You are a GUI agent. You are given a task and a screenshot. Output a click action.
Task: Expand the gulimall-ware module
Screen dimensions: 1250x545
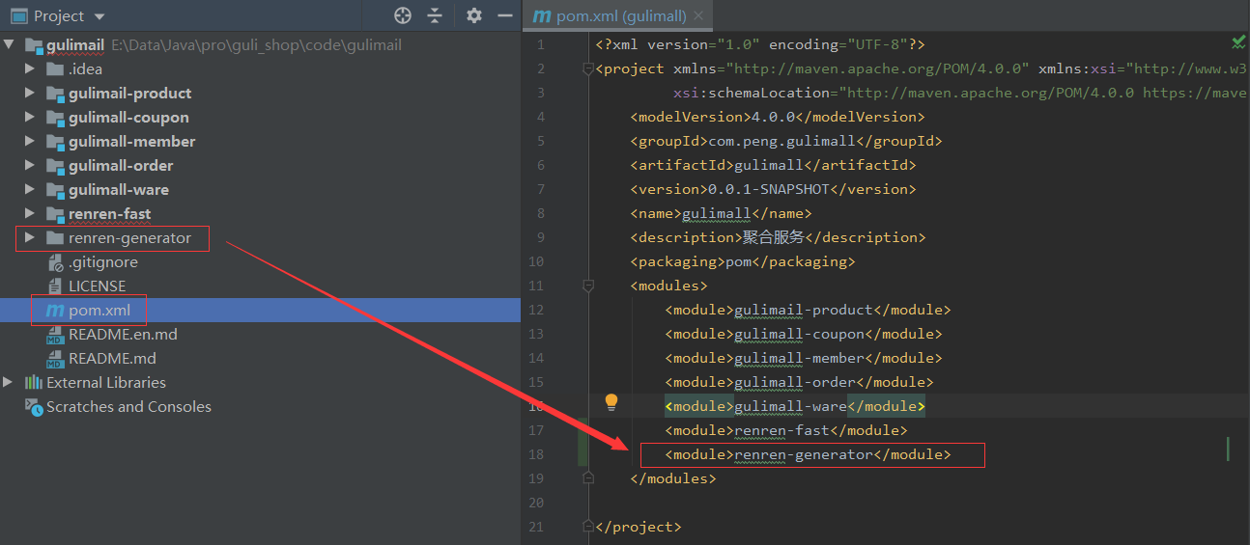[29, 190]
